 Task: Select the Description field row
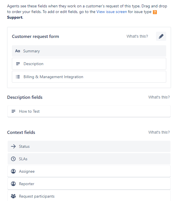pyautogui.click(x=89, y=64)
